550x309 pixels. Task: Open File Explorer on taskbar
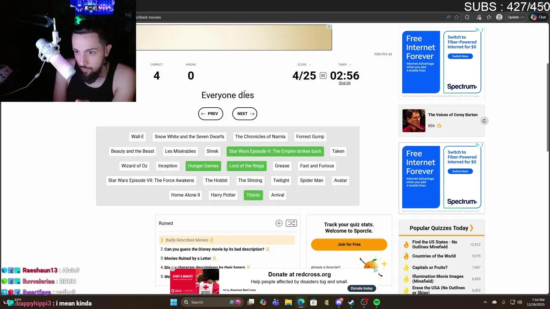coord(288,302)
